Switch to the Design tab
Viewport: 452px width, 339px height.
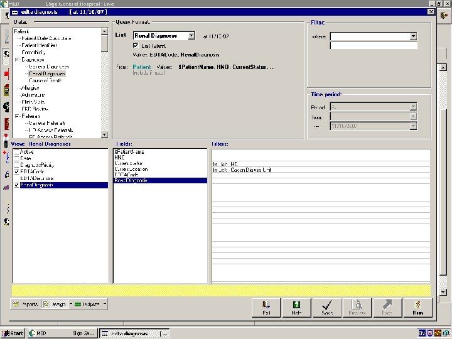[x=55, y=304]
